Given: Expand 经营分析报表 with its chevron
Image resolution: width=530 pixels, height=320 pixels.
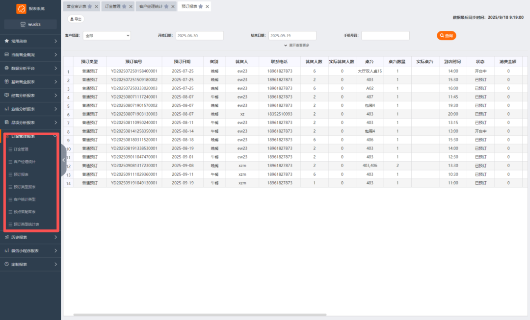Looking at the screenshot, I should (55, 95).
